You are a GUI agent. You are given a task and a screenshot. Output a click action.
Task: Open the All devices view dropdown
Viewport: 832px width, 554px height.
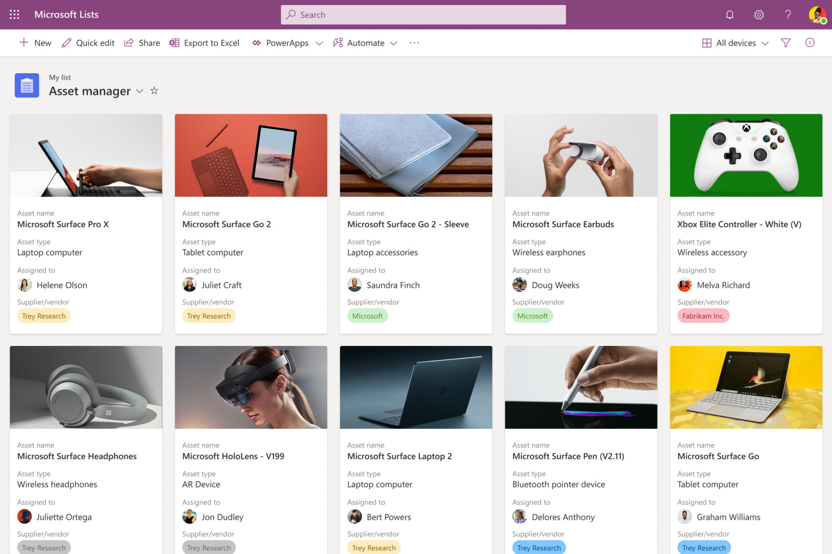coord(735,43)
